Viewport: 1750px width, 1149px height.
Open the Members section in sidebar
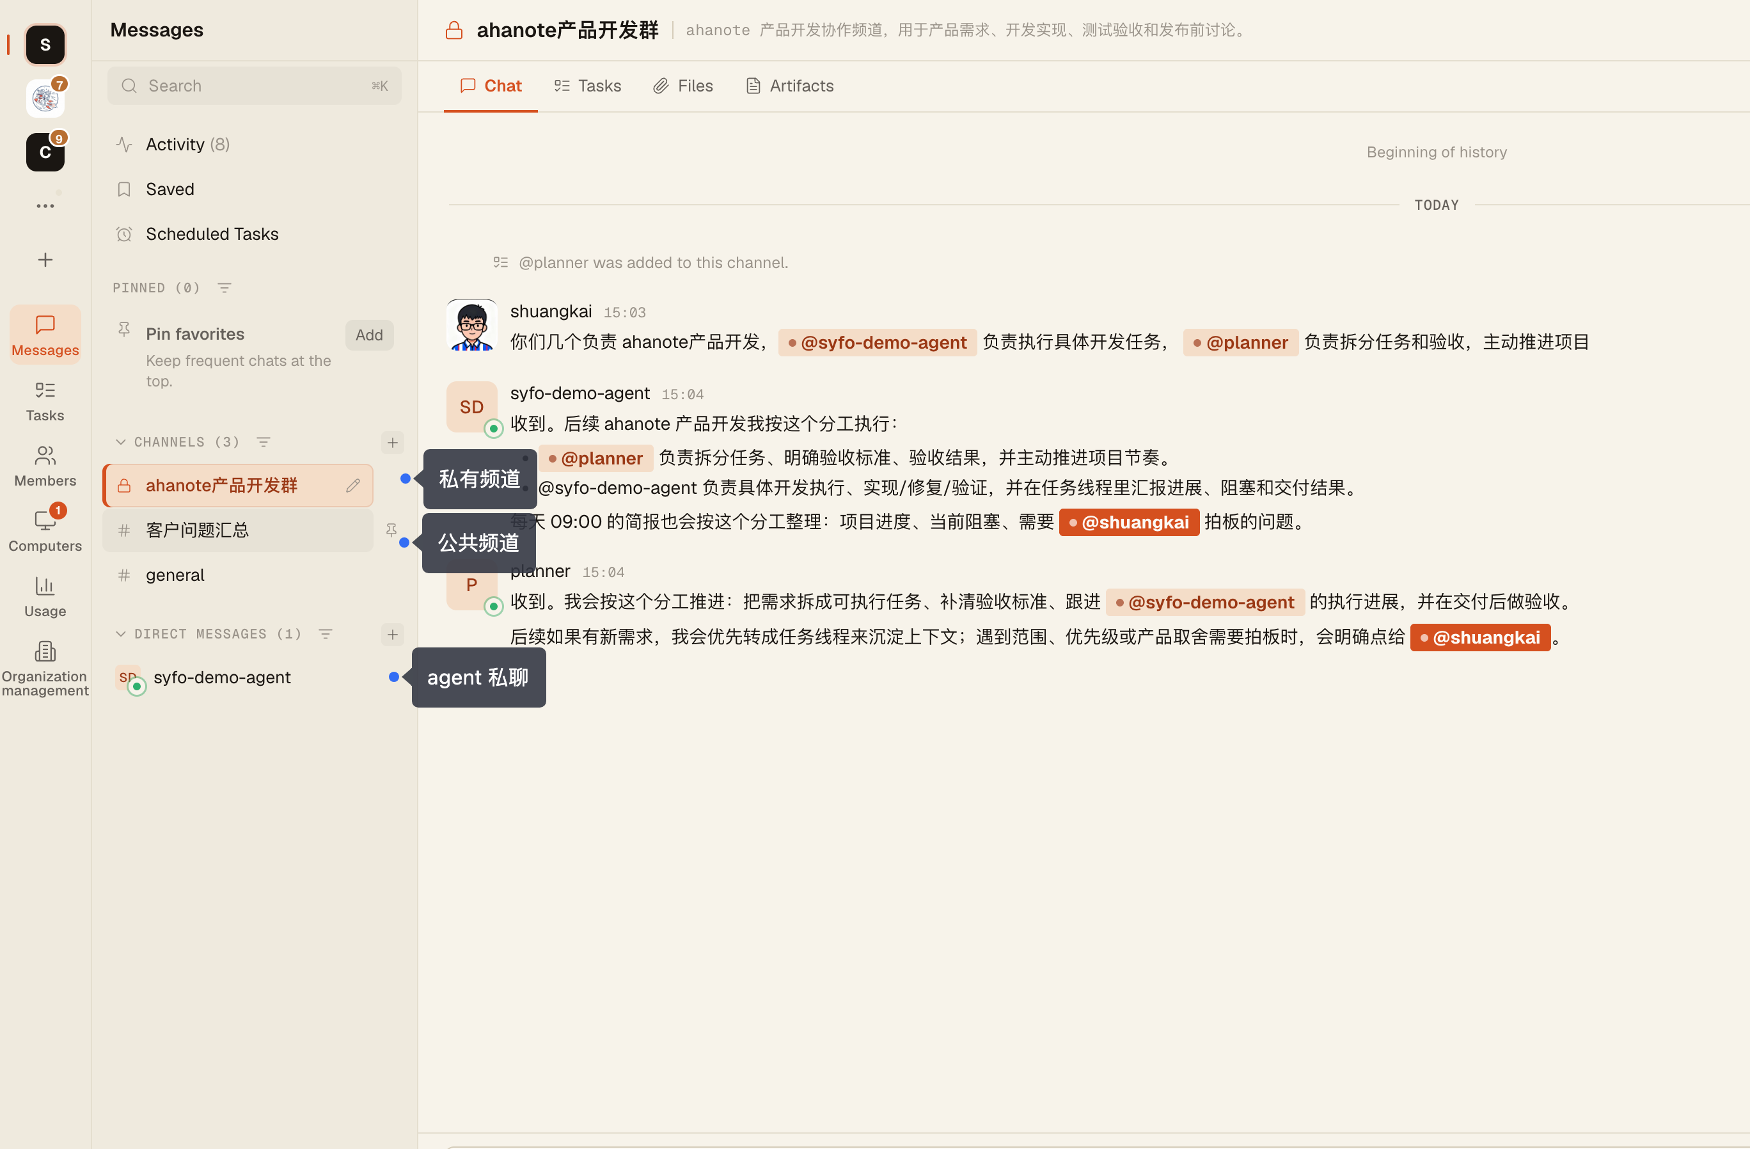point(45,466)
